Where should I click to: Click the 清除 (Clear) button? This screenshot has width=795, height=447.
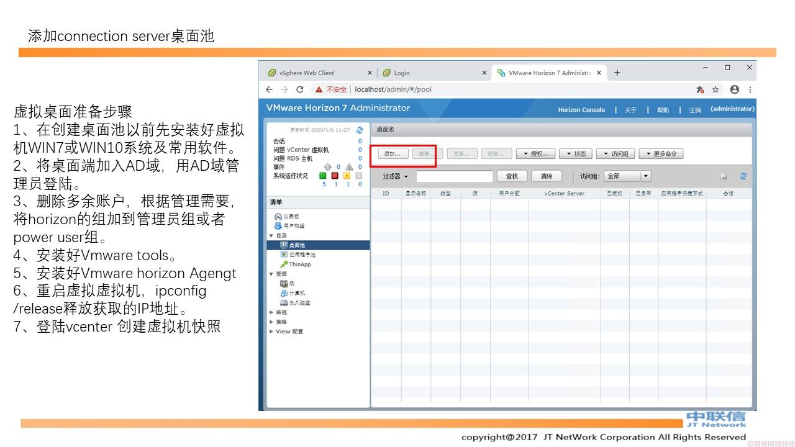tap(547, 176)
